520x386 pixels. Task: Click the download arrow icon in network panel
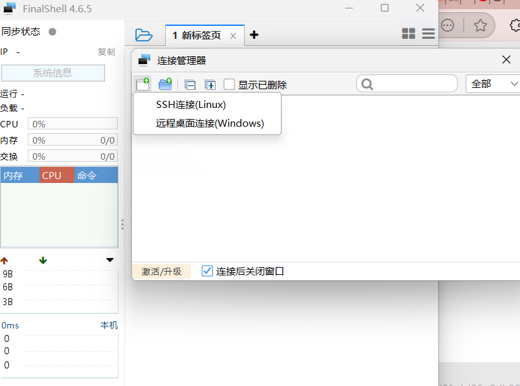point(43,261)
